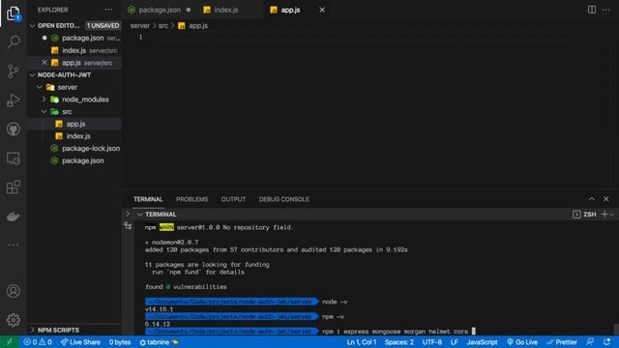The image size is (619, 348).
Task: Collapse the server folder
Action: 40,87
